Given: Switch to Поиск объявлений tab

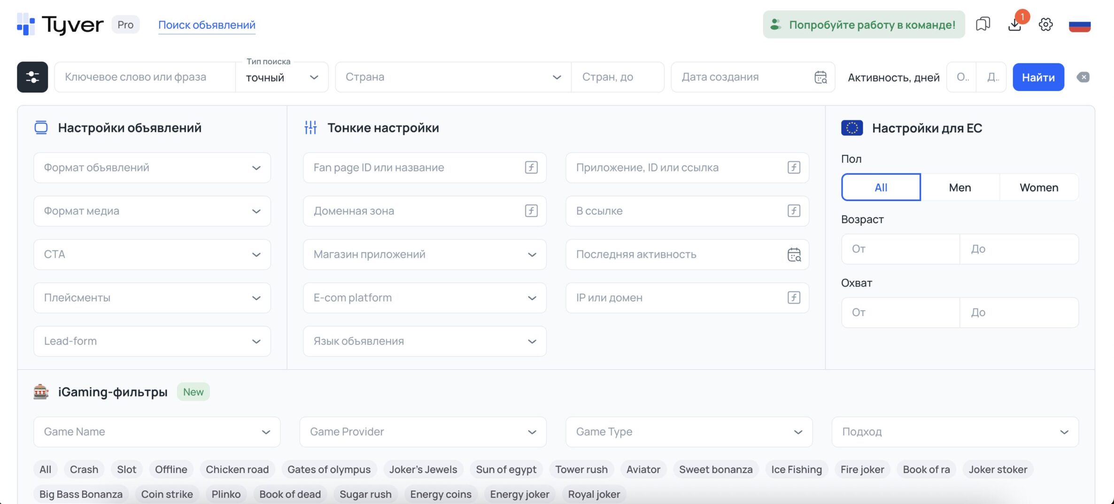Looking at the screenshot, I should pyautogui.click(x=207, y=25).
